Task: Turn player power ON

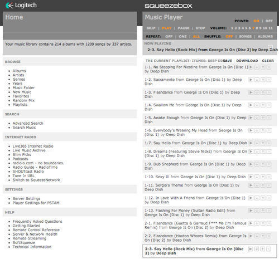Action: pyautogui.click(x=256, y=21)
